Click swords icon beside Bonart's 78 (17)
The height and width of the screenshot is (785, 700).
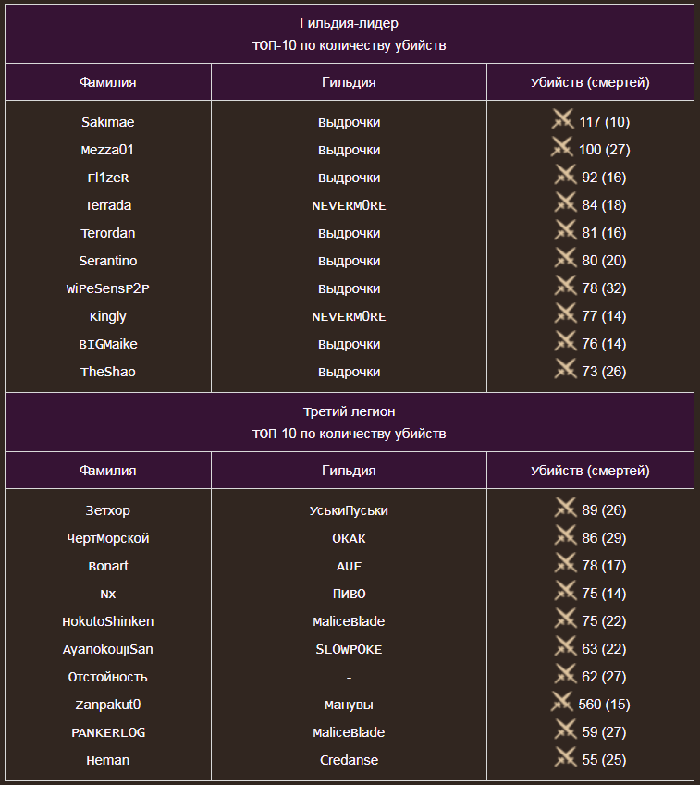click(565, 564)
